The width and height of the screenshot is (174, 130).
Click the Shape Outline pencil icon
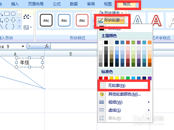[101, 20]
